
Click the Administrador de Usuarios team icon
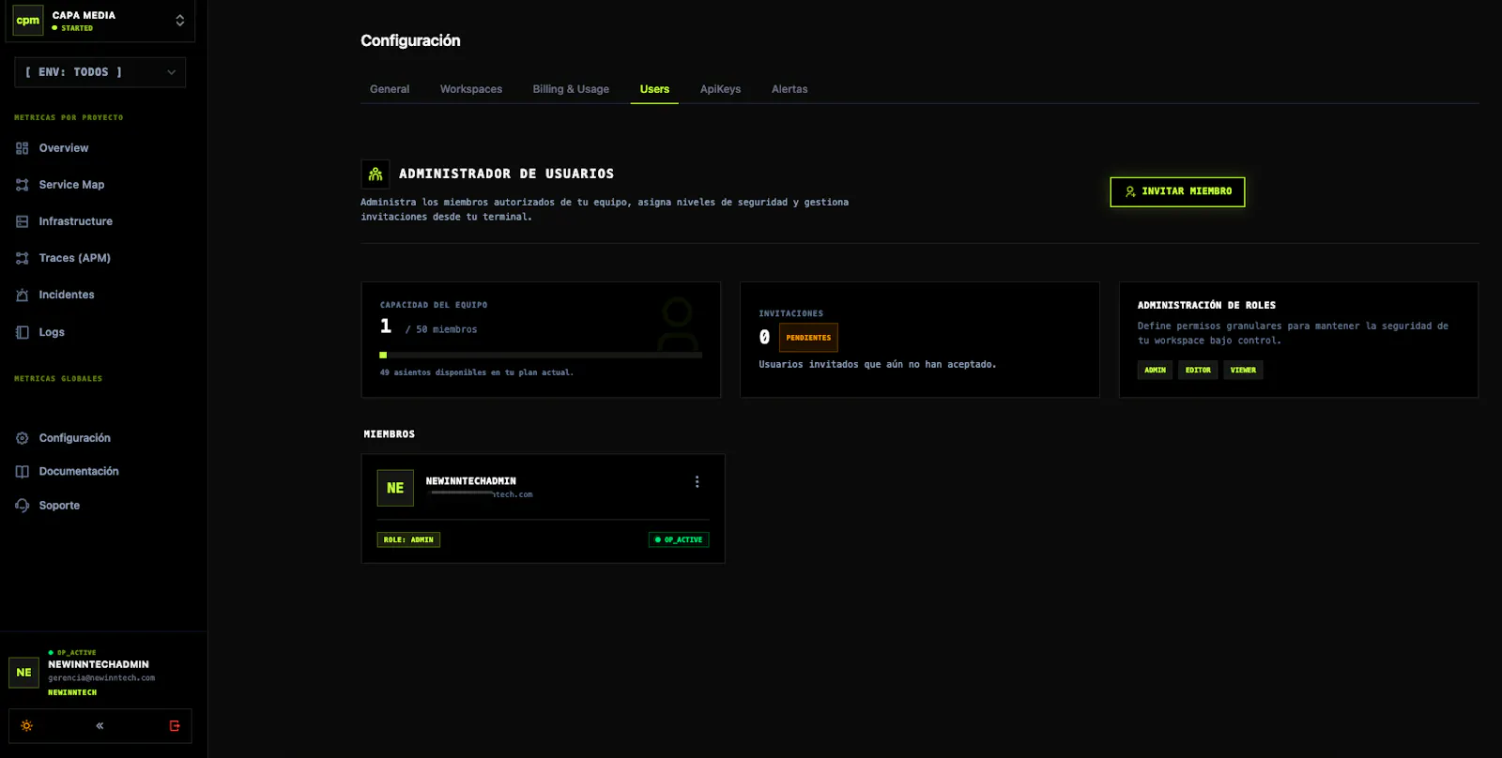[x=375, y=174]
